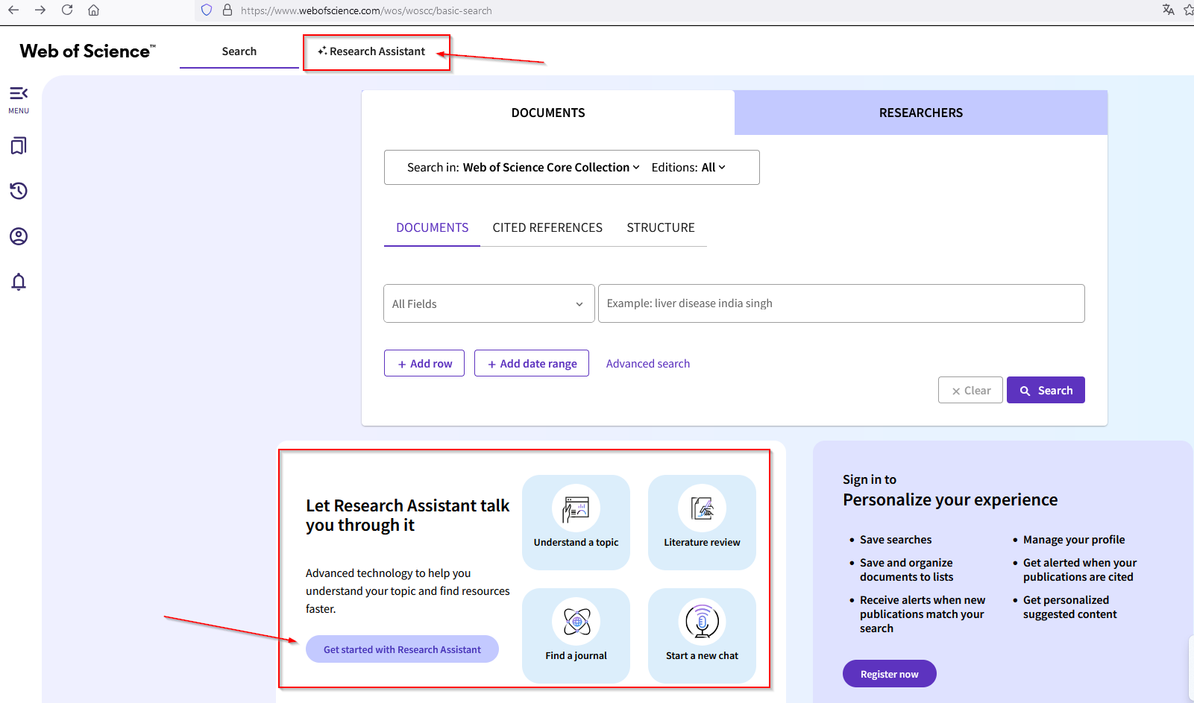The image size is (1194, 703).
Task: Open the user profile icon in sidebar
Action: click(x=19, y=236)
